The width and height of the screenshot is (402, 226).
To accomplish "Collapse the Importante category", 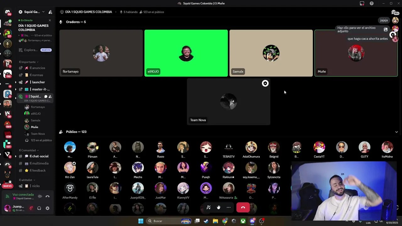I will click(x=29, y=62).
